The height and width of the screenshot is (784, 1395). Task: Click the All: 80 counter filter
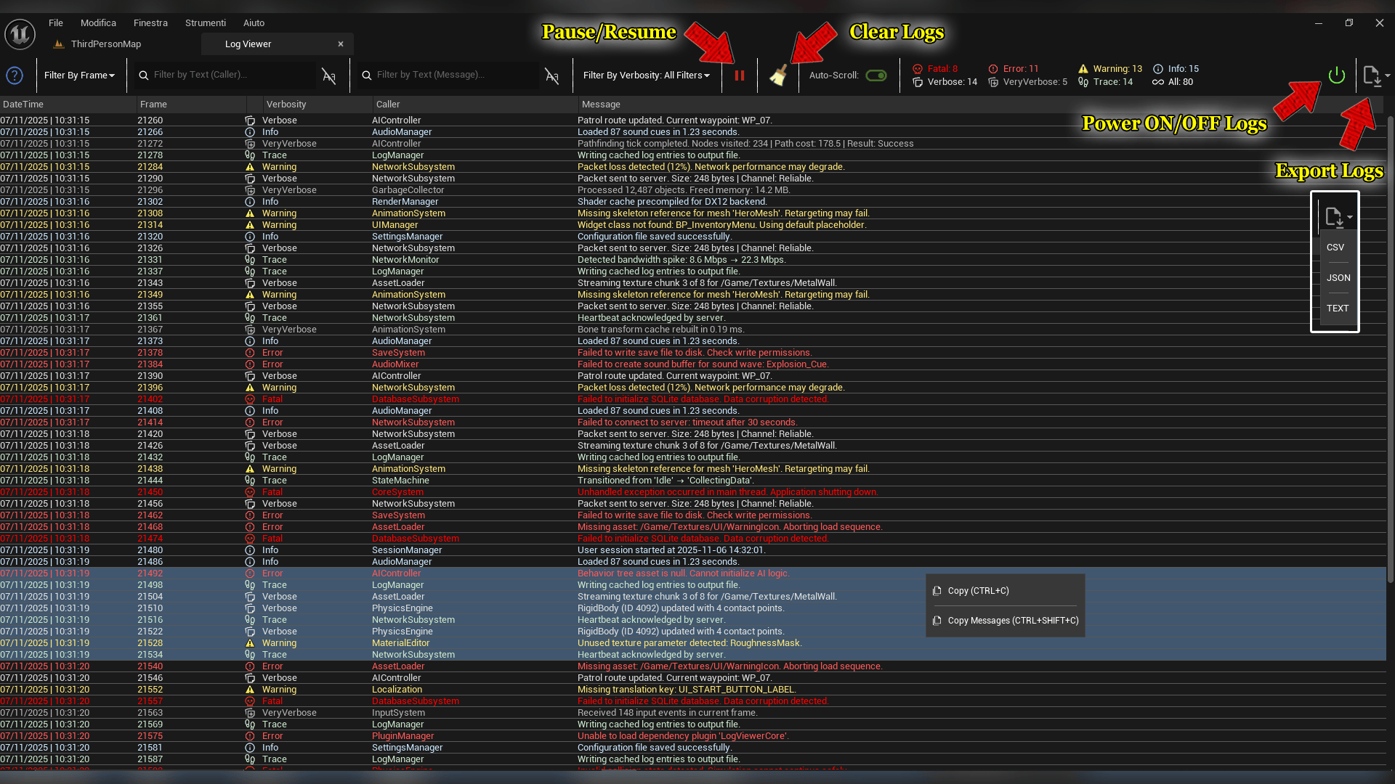[1173, 82]
